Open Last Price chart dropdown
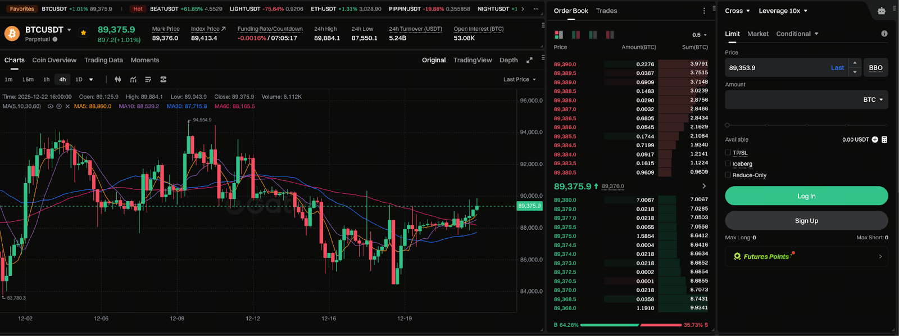This screenshot has height=336, width=899. (x=519, y=79)
